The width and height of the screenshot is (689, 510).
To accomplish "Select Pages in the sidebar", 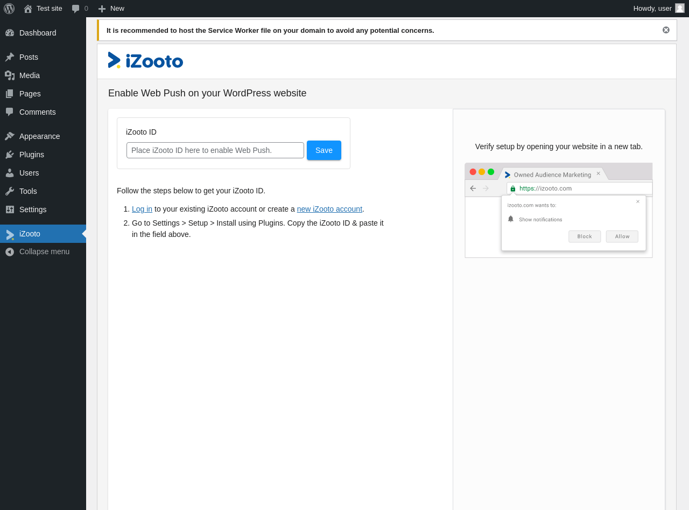I will pos(30,94).
